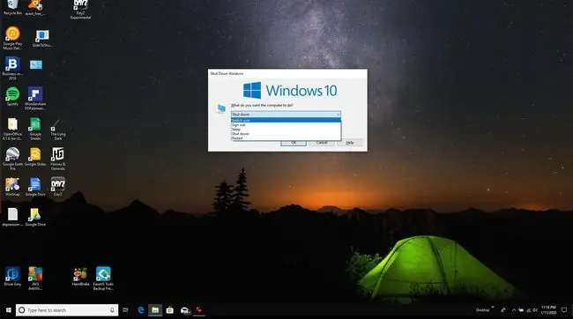
Task: Open the Windows Start menu
Action: coord(8,310)
